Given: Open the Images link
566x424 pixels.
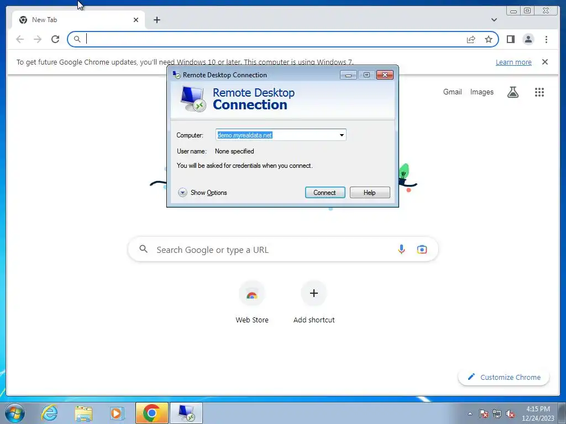Looking at the screenshot, I should [481, 92].
